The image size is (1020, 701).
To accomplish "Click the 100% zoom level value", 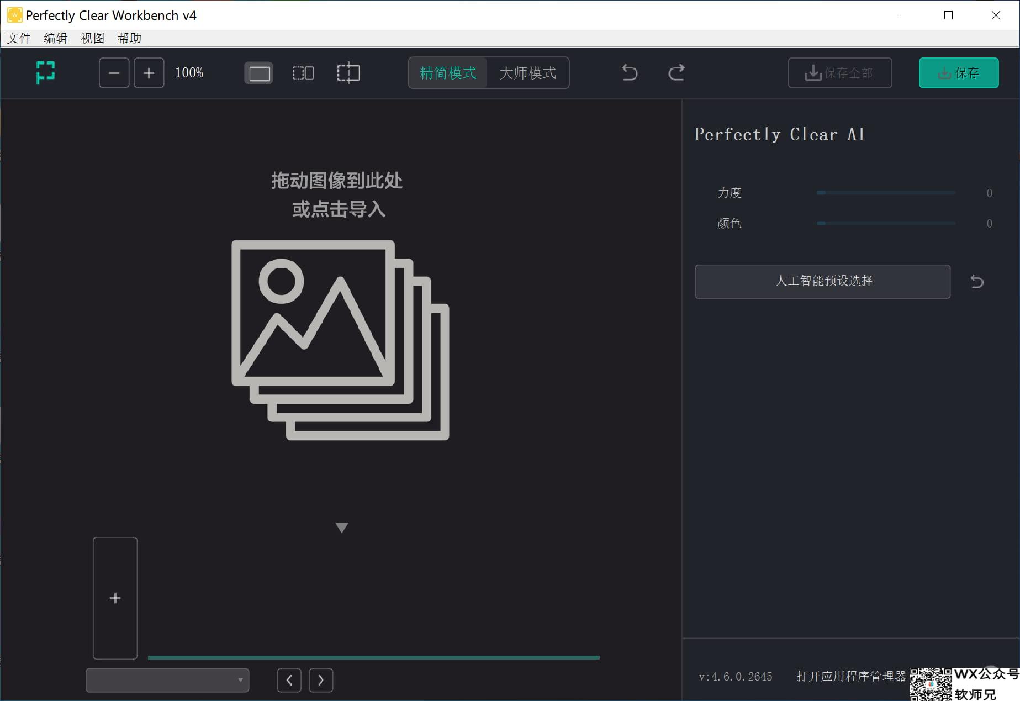I will click(x=189, y=73).
